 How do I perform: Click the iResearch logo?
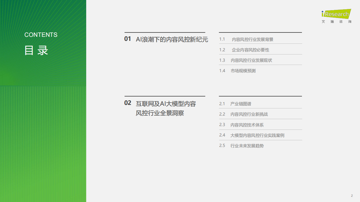tap(336, 14)
